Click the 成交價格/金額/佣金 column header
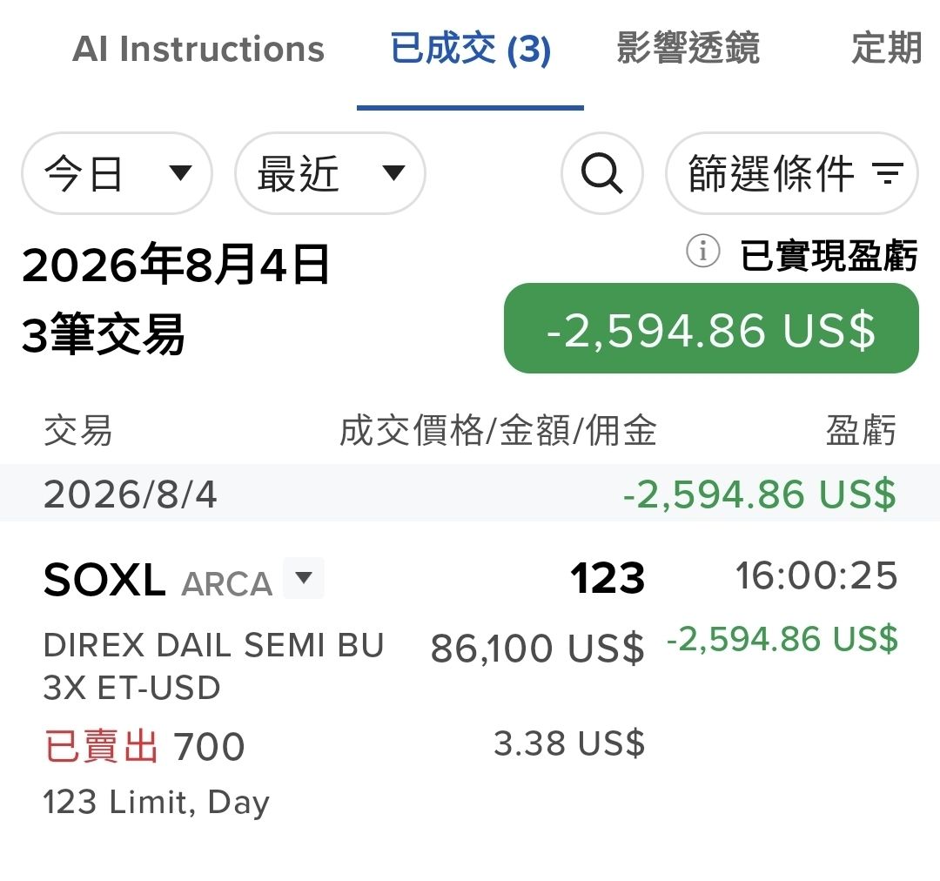The height and width of the screenshot is (881, 940). point(498,431)
